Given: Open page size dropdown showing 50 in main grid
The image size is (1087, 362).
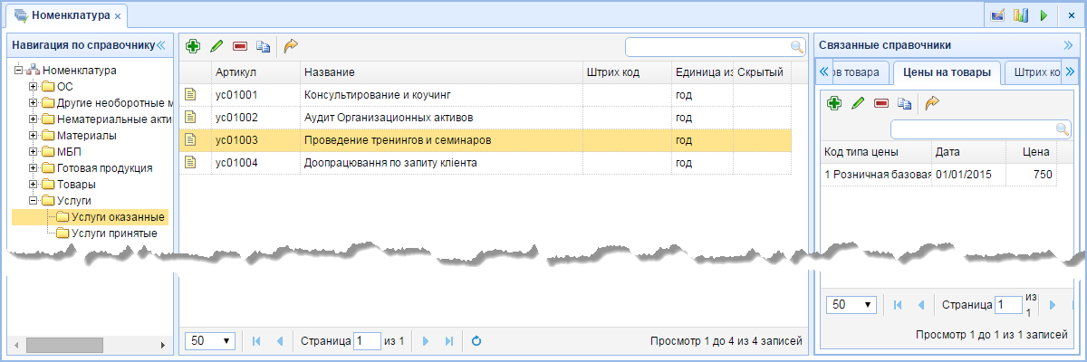Looking at the screenshot, I should [210, 341].
